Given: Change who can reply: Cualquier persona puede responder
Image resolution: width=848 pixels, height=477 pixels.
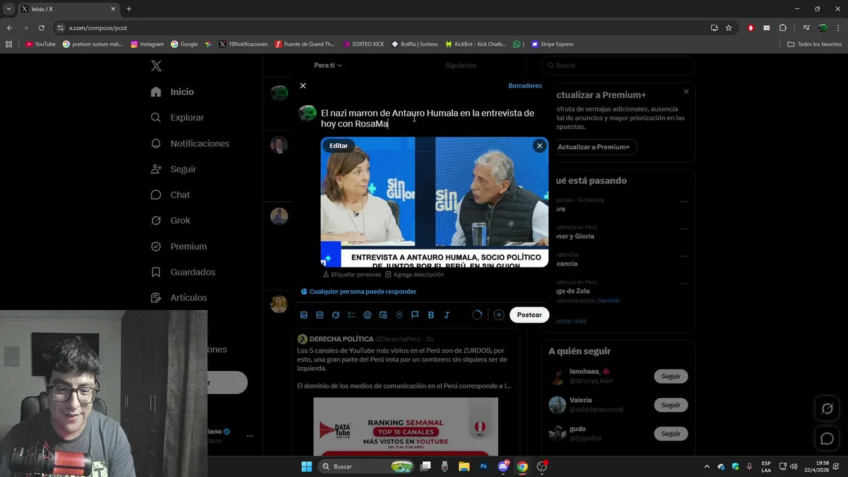Looking at the screenshot, I should (x=358, y=291).
